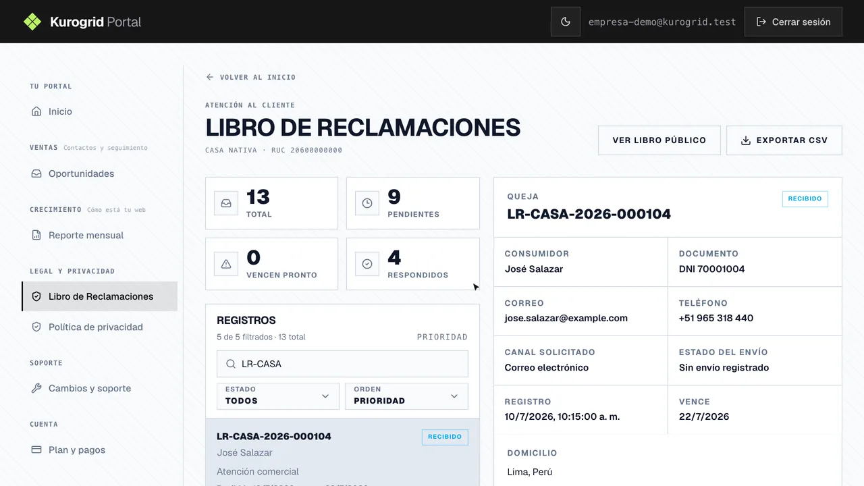This screenshot has height=486, width=864.
Task: Open the Orden dropdown showing Prioridad
Action: coord(406,396)
